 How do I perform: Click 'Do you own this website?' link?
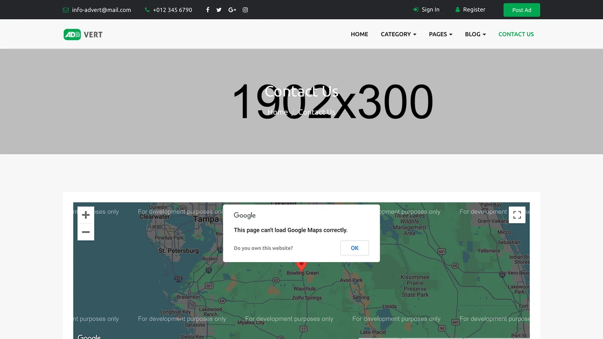point(263,248)
